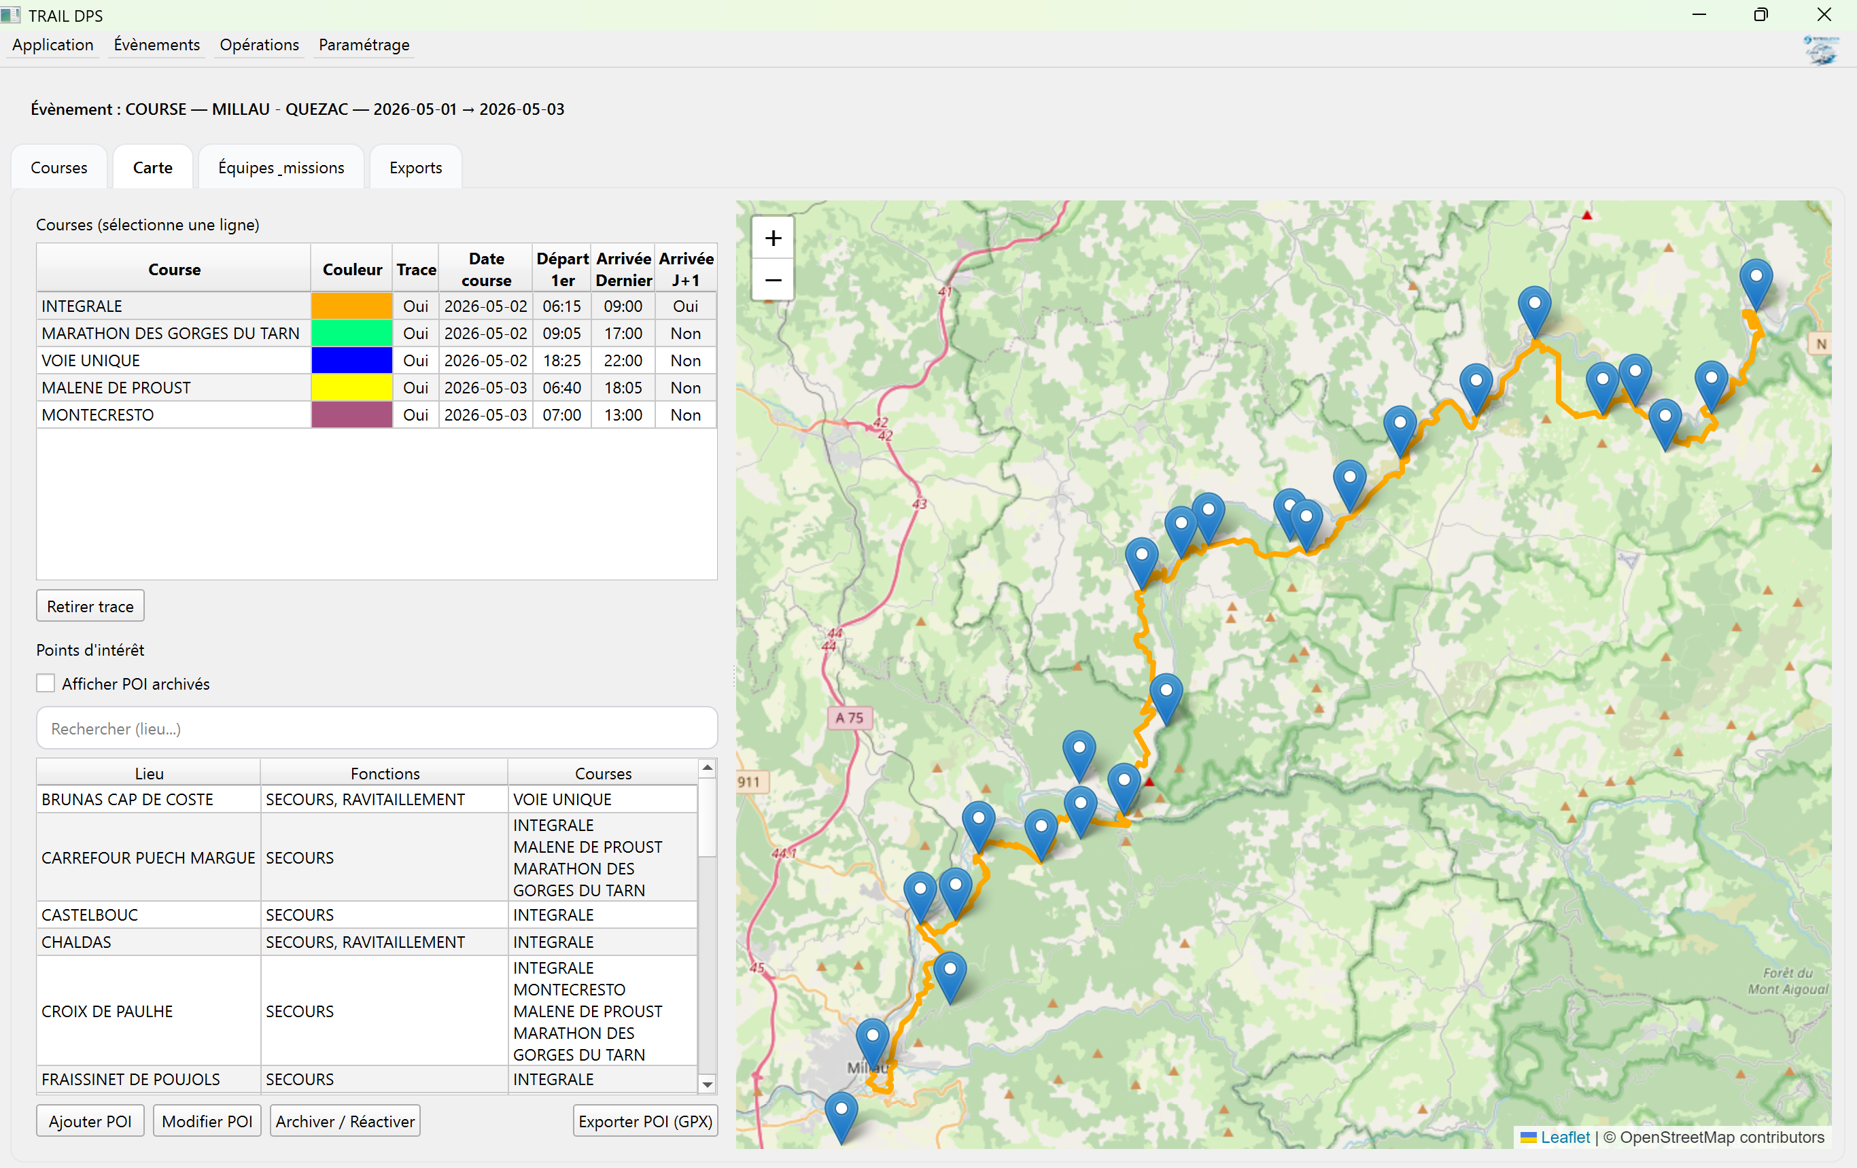Zoom out on the map
Viewport: 1857px width, 1168px height.
point(773,279)
